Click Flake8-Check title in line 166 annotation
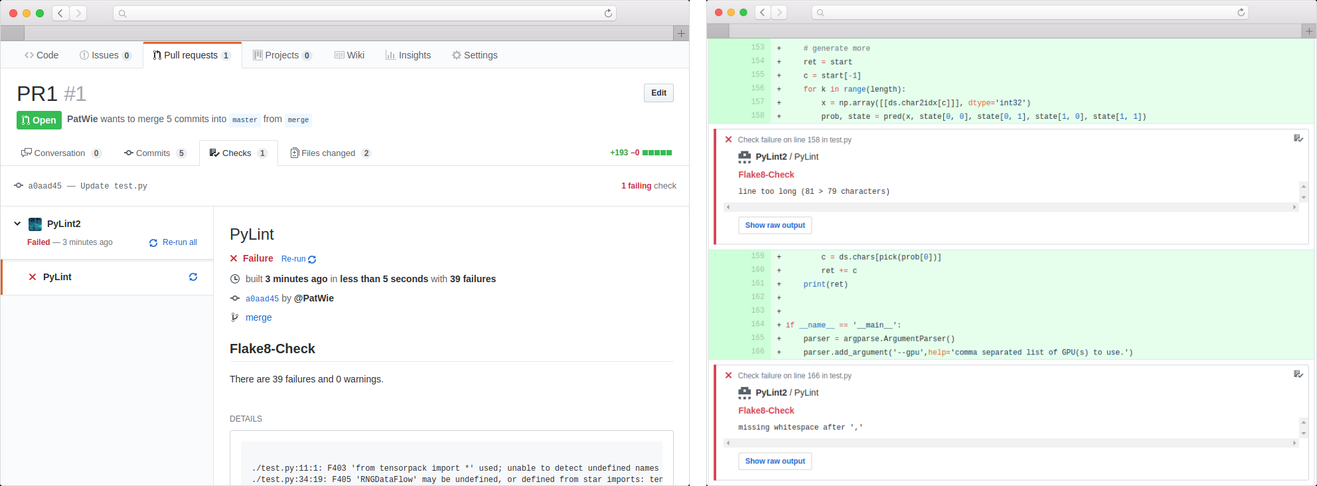 point(766,410)
